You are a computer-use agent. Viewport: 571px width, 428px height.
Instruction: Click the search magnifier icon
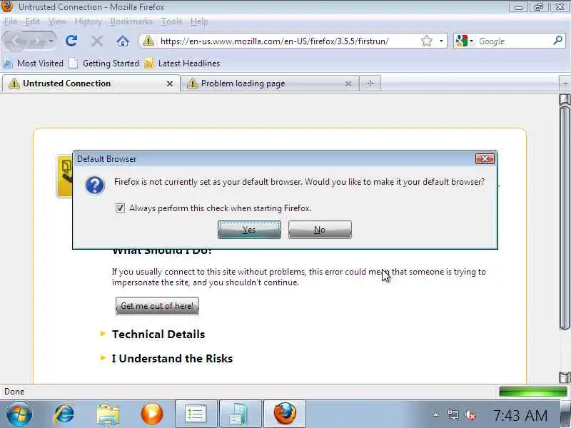click(x=557, y=41)
